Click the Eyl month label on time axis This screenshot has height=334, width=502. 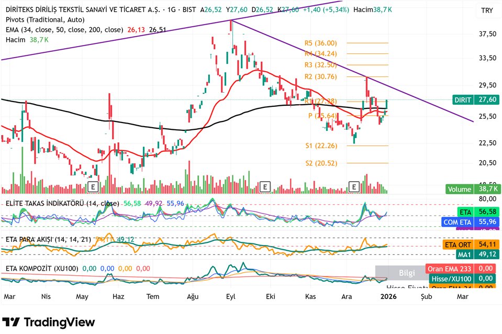[x=230, y=297]
